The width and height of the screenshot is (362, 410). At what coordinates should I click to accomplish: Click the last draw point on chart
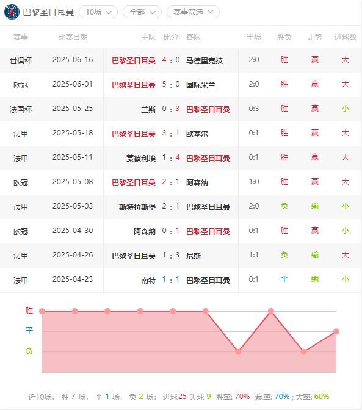click(336, 331)
